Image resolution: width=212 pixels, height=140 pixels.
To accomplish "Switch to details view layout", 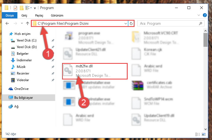I will point(198,134).
